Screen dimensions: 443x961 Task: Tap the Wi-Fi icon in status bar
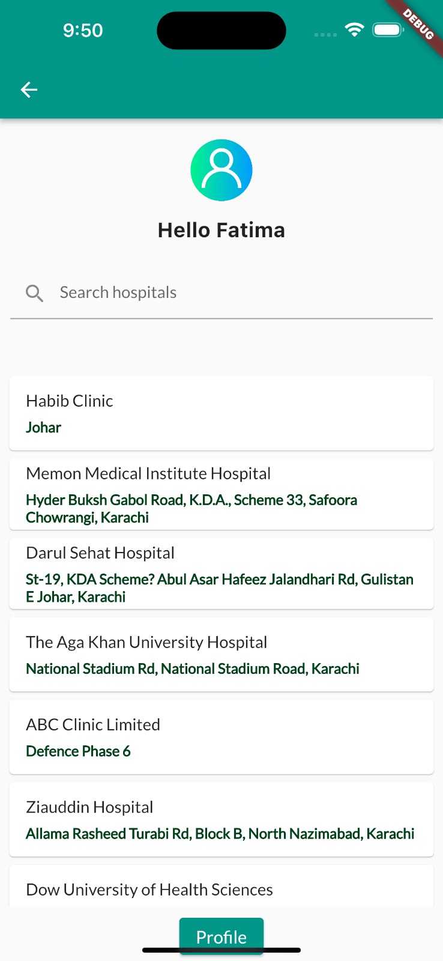(354, 29)
